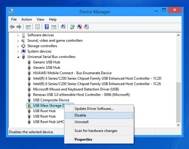Click the blue question-mark Help toolbar icon

pos(47,27)
